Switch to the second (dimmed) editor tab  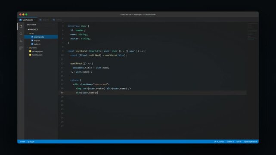coord(44,20)
